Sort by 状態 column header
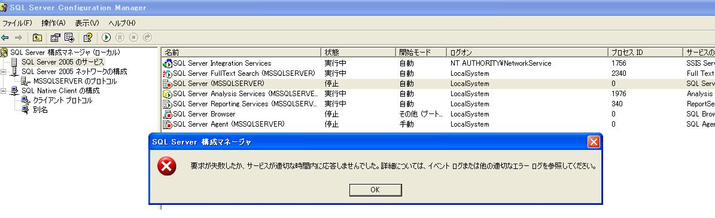This screenshot has width=715, height=218. 358,53
